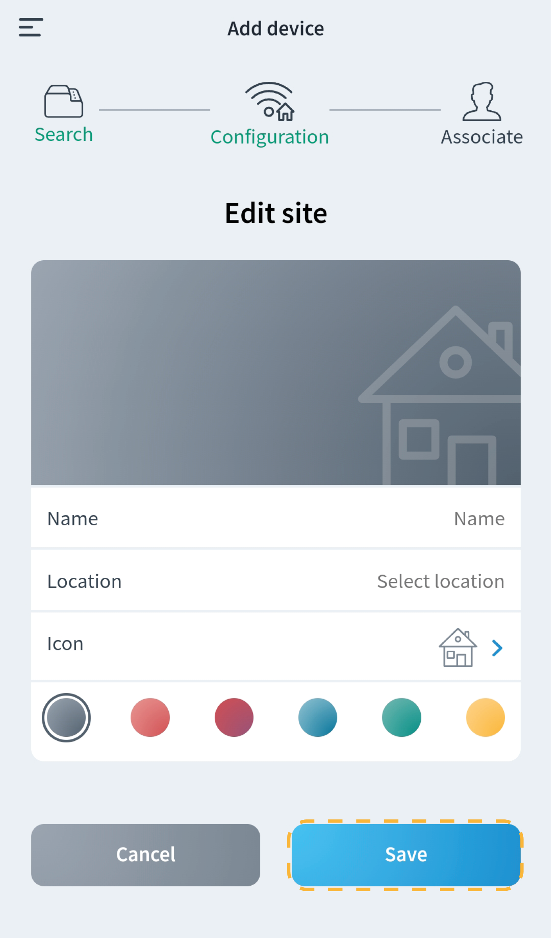Tap the Configuration wifi-home icon

(x=270, y=102)
